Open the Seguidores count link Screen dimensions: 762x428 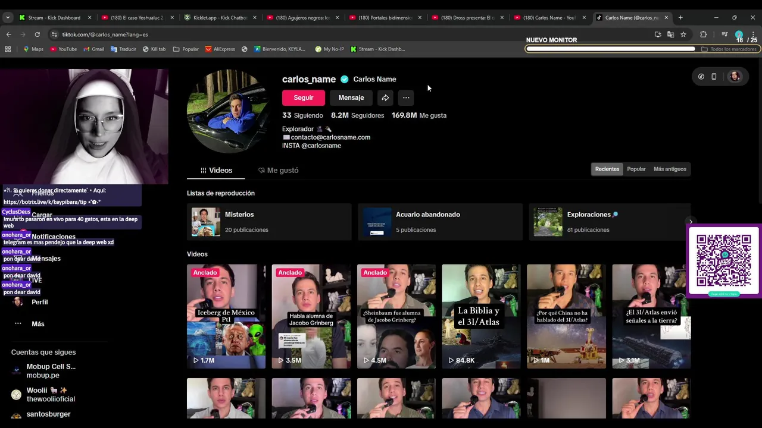pos(358,115)
